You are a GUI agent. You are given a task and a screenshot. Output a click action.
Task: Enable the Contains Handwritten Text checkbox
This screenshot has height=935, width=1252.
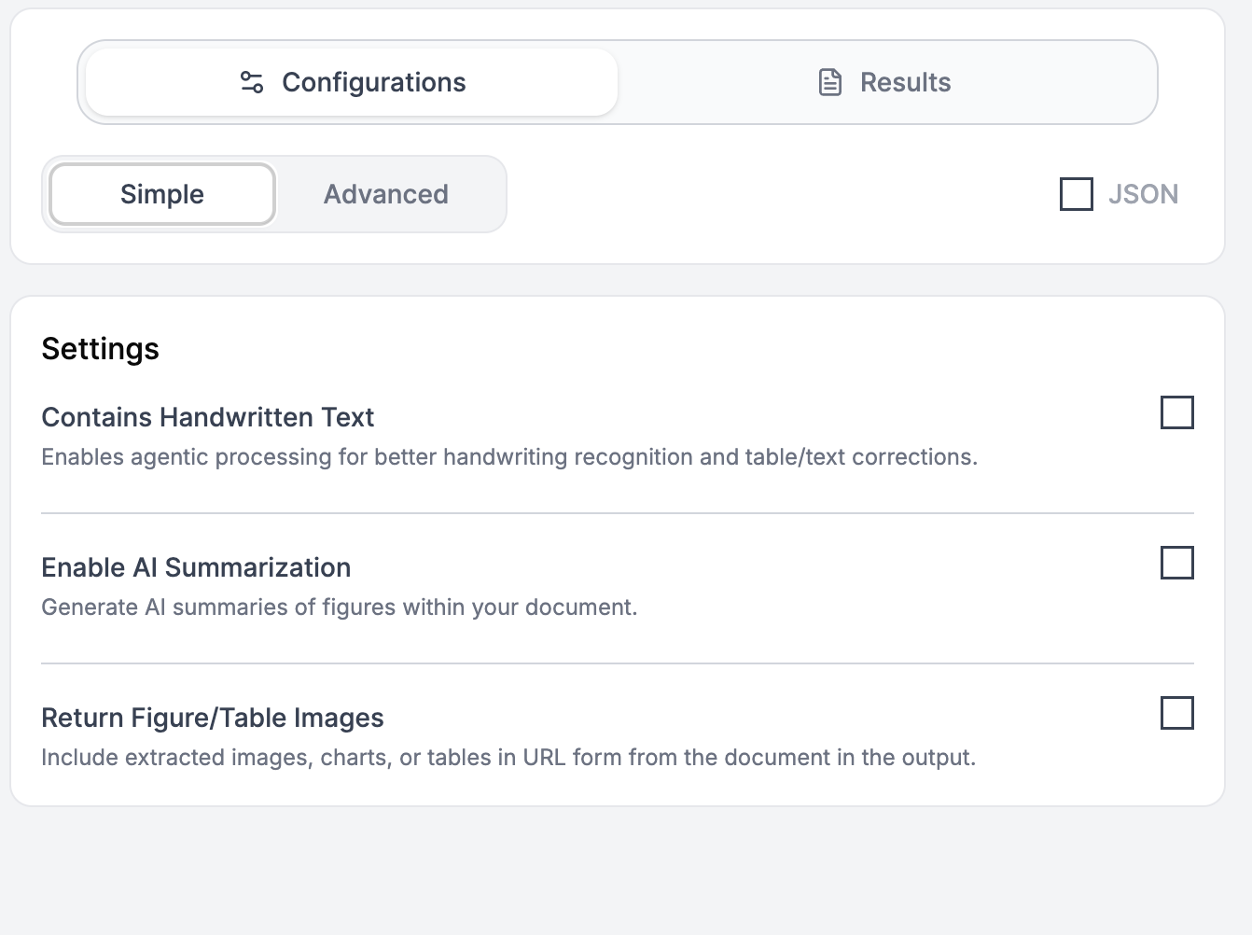point(1178,412)
